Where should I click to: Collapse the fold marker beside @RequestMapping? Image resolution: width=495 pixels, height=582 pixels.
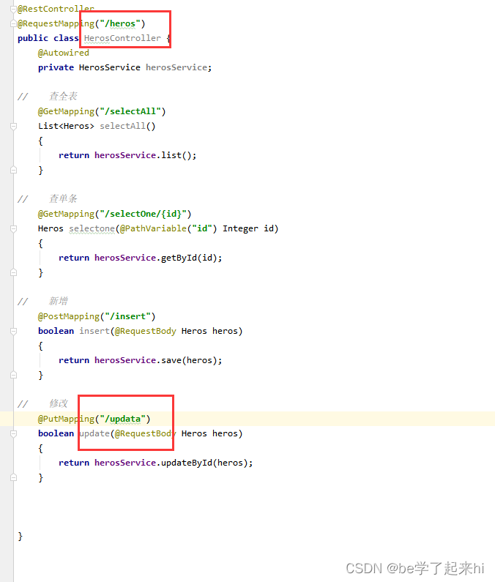(x=13, y=23)
